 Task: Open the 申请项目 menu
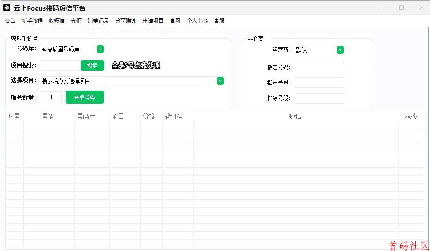pyautogui.click(x=153, y=21)
